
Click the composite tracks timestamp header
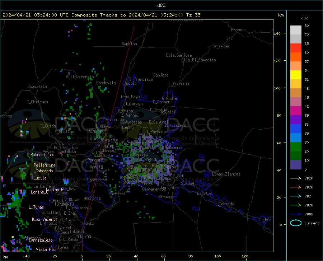pos(101,15)
